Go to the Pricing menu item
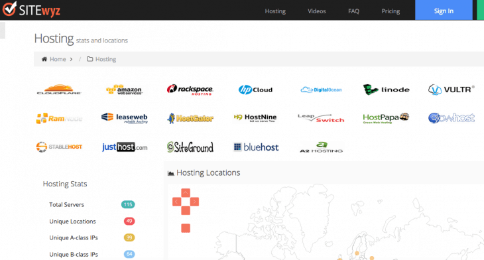 391,11
